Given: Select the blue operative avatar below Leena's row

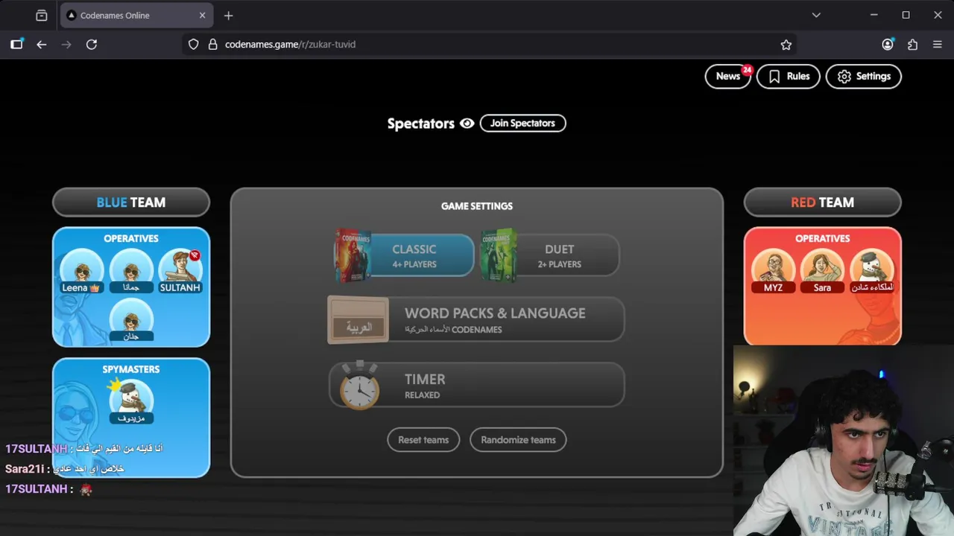Looking at the screenshot, I should pyautogui.click(x=131, y=319).
